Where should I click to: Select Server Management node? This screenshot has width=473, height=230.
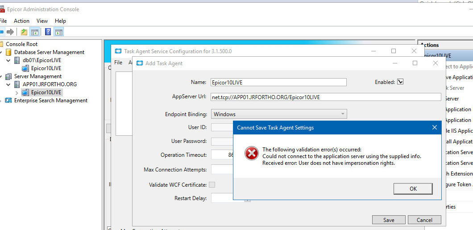[38, 76]
